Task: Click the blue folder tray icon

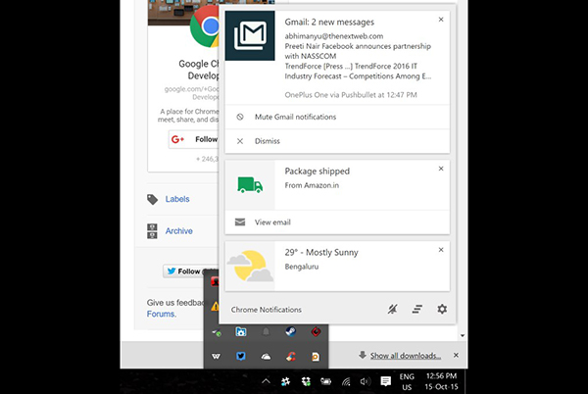Action: [241, 332]
